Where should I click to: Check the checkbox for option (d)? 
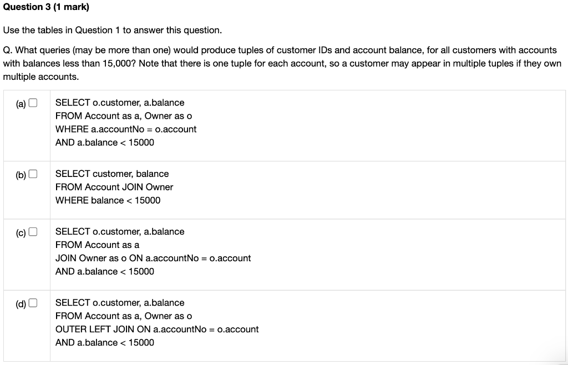(33, 302)
